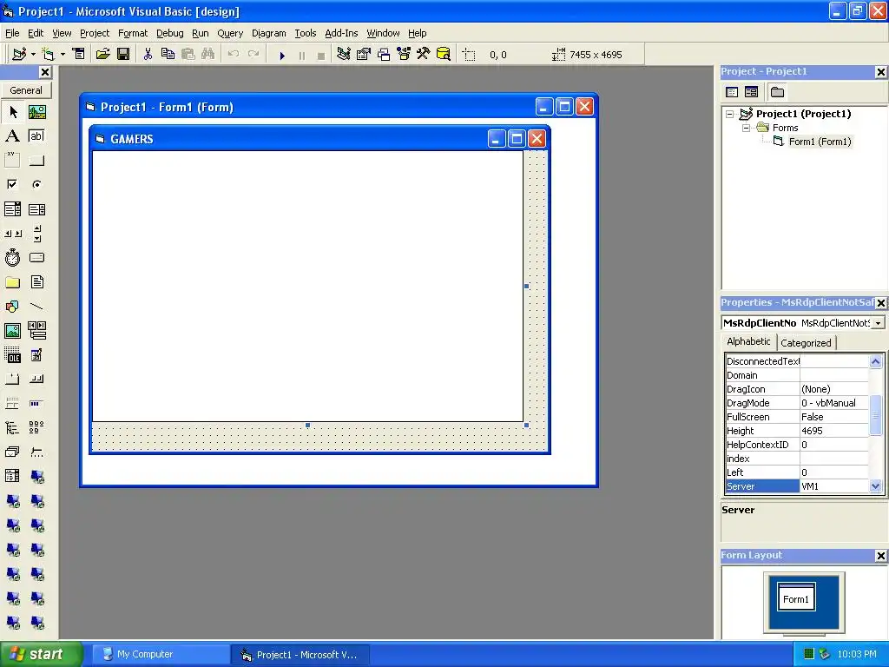This screenshot has width=889, height=667.
Task: Open the Add Form dropdown arrow
Action: coord(63,55)
